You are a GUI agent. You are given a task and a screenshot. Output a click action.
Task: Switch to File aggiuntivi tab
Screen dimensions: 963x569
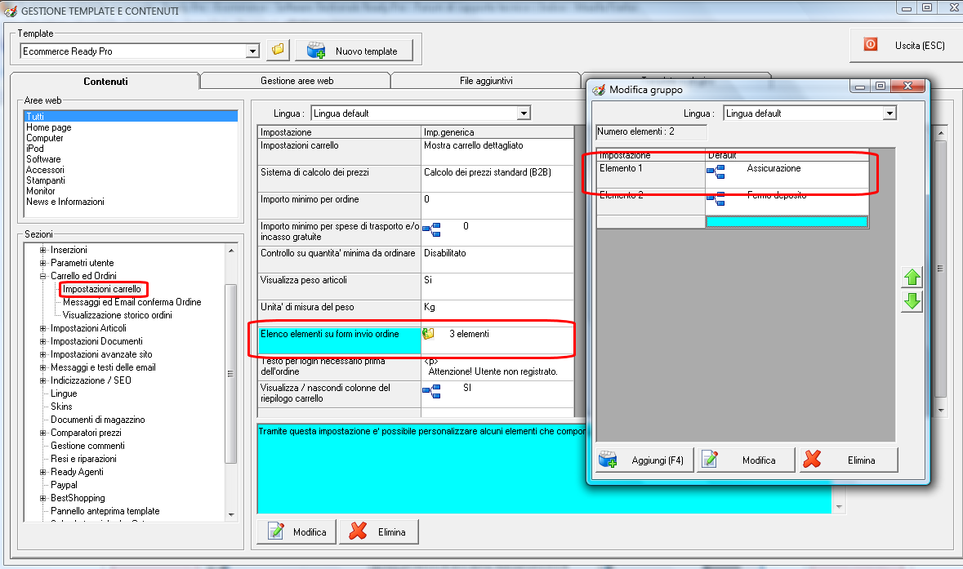[486, 80]
